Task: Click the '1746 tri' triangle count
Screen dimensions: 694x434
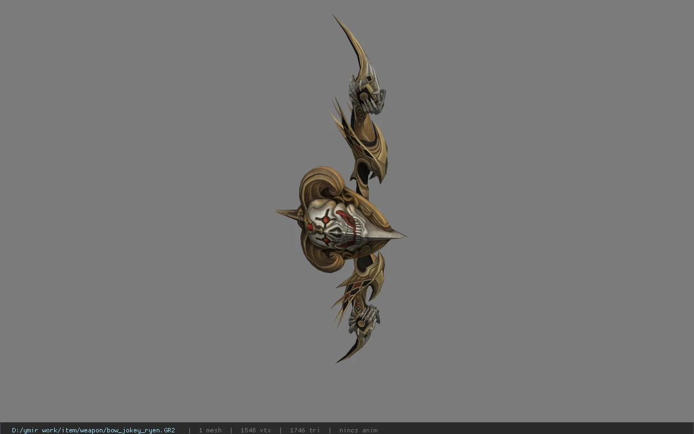Action: (x=305, y=430)
